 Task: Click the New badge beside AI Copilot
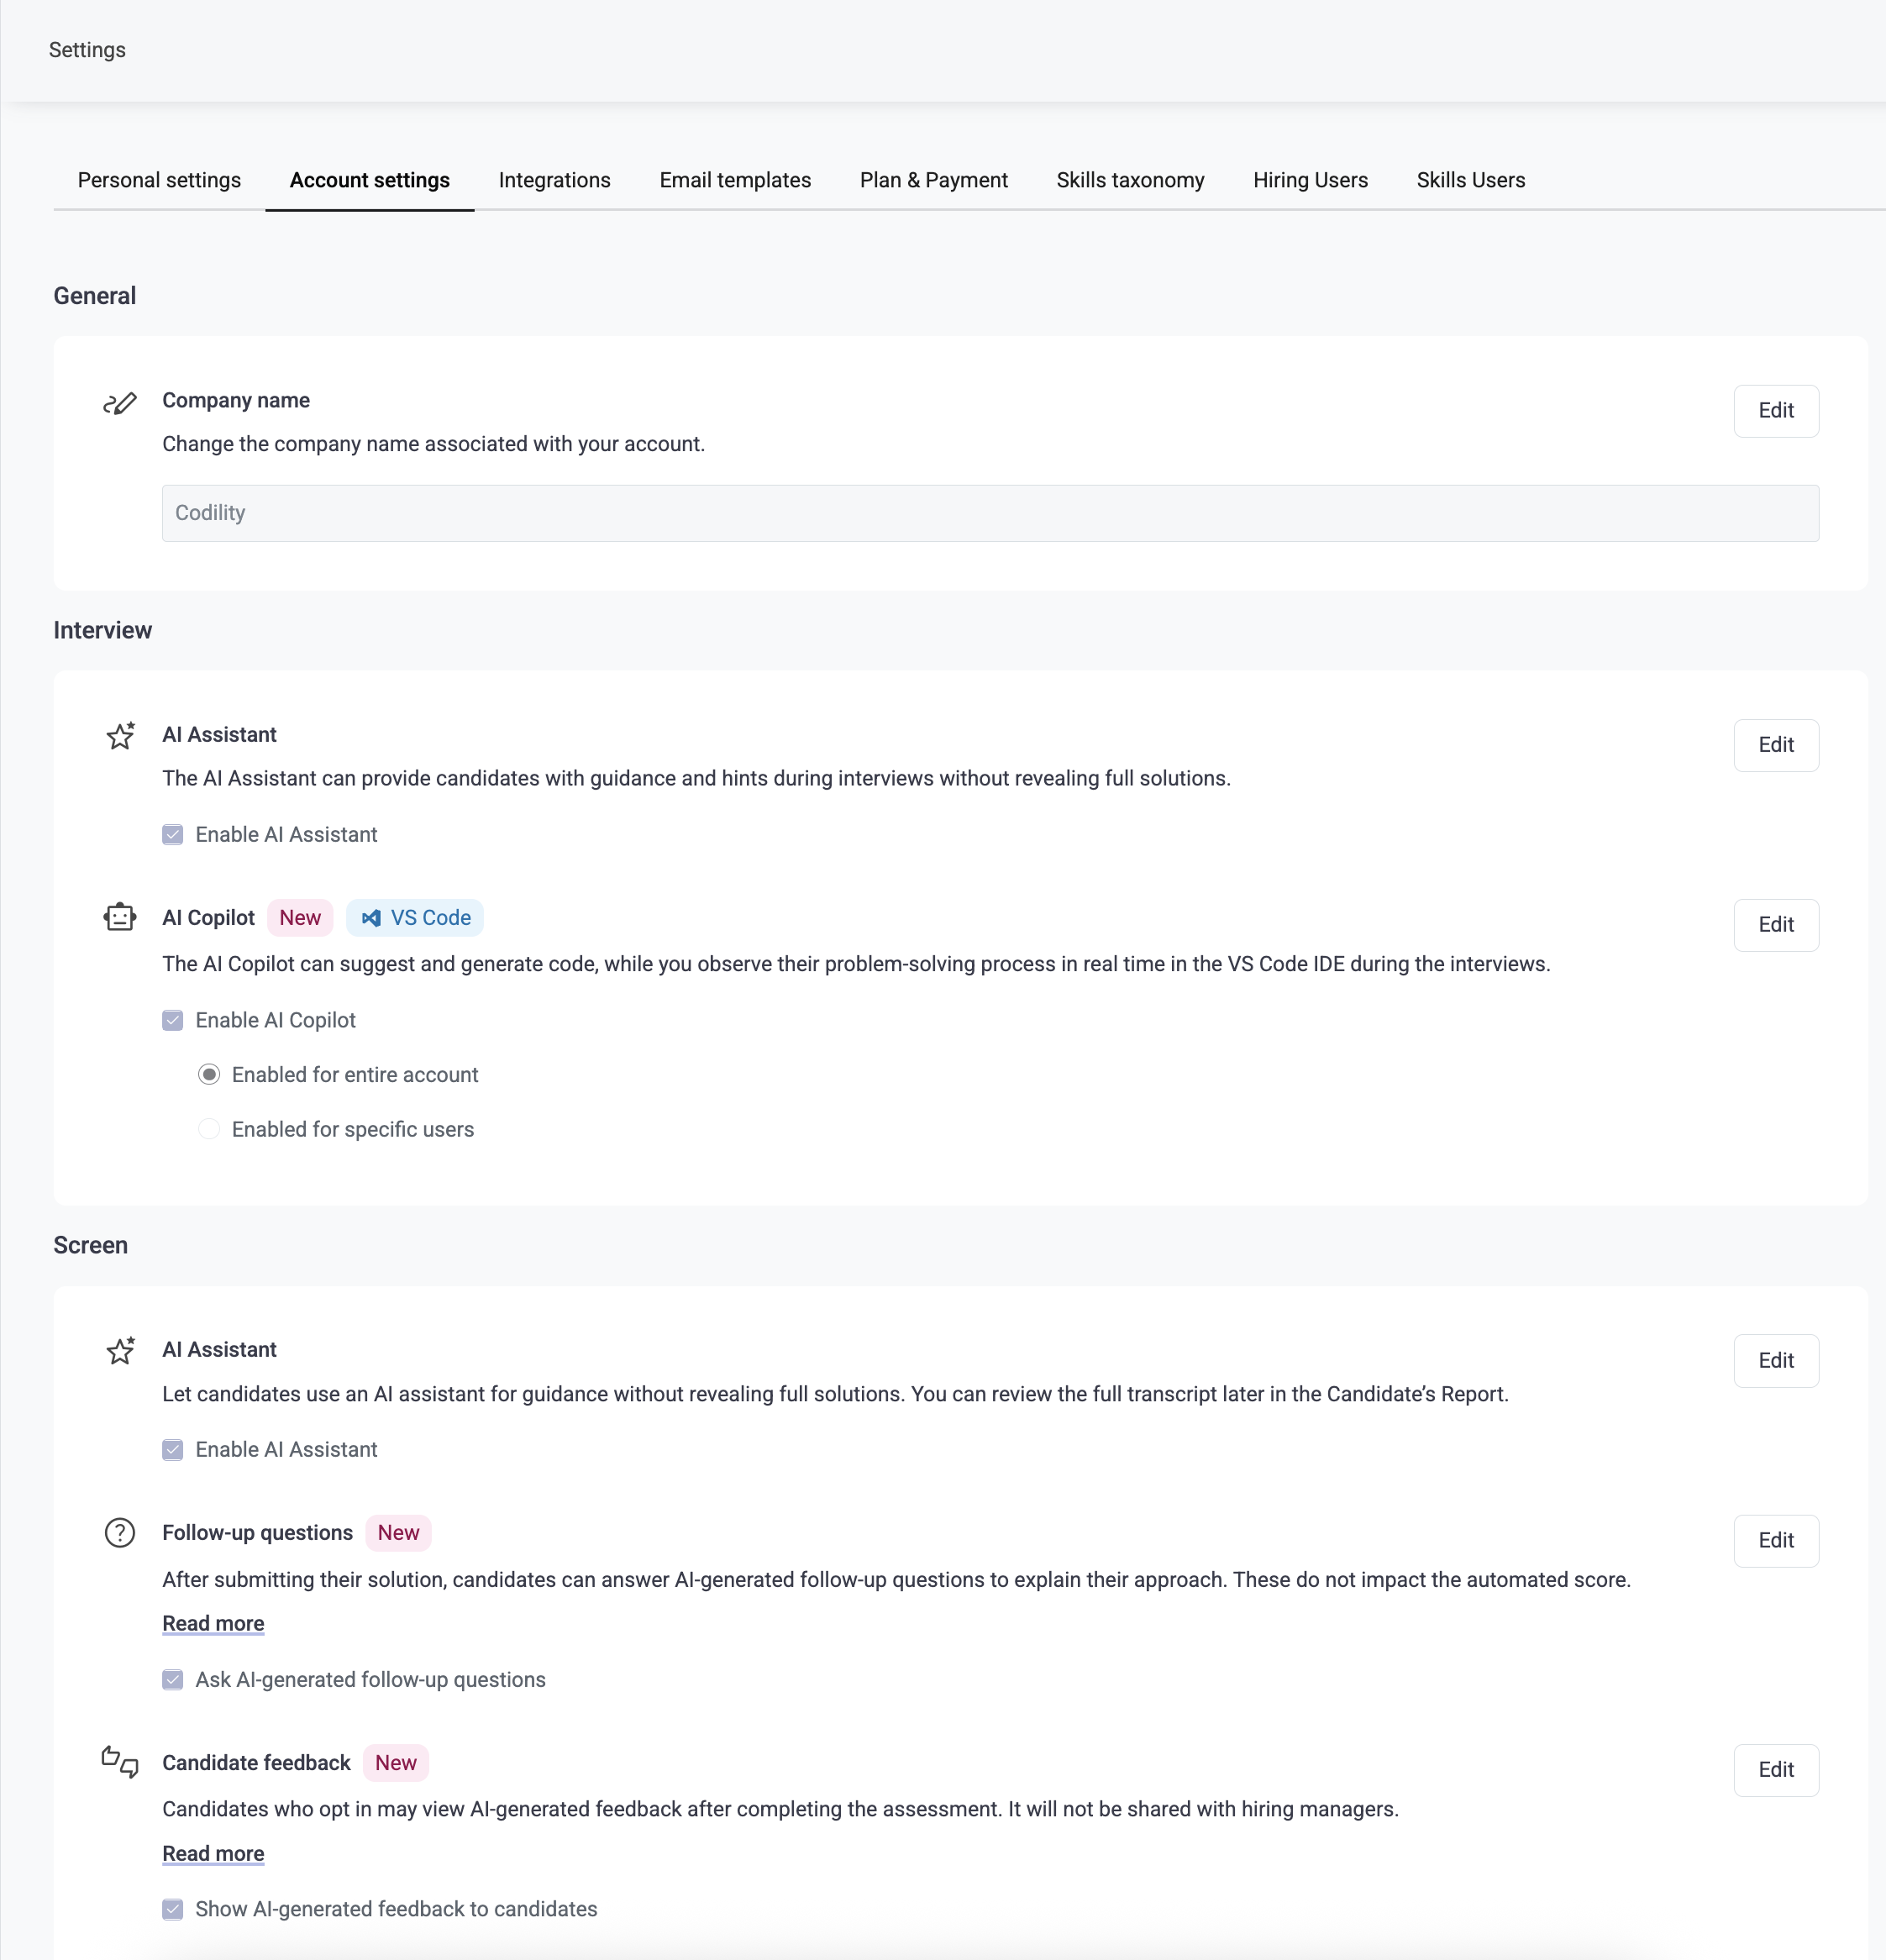coord(300,918)
